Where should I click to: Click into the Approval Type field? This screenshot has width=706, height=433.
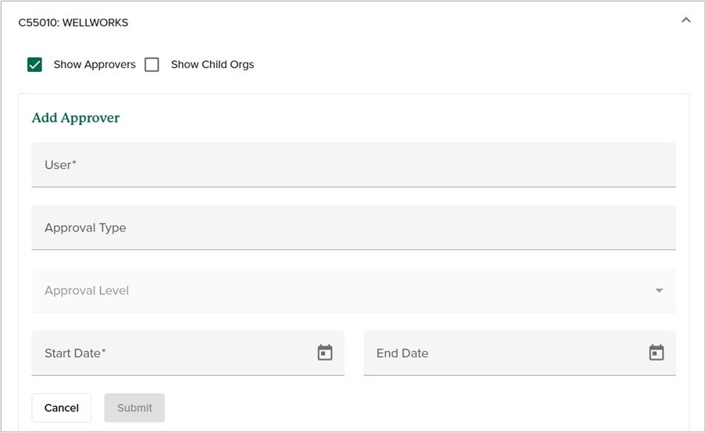pyautogui.click(x=353, y=228)
